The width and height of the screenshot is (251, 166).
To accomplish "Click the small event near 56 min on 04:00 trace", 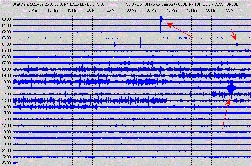I will (237, 44).
